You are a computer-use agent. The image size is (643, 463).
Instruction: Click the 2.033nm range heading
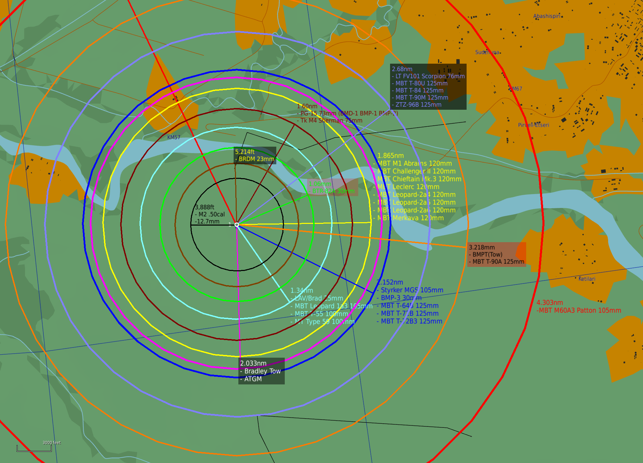coord(253,363)
